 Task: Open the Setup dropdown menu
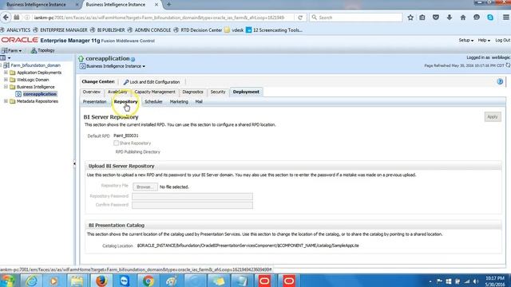[466, 41]
